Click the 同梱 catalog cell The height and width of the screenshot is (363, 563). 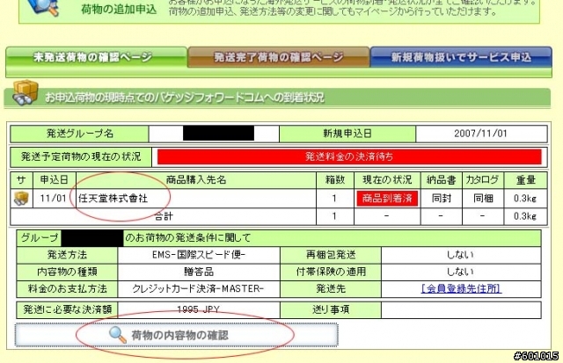[x=483, y=199]
